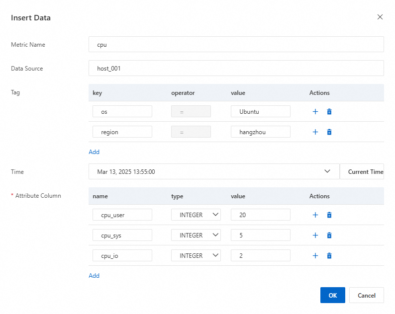
Task: Click the Cancel button
Action: click(x=366, y=295)
